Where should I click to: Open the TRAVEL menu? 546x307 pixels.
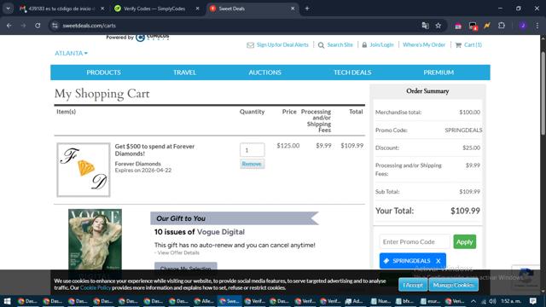[x=184, y=72]
